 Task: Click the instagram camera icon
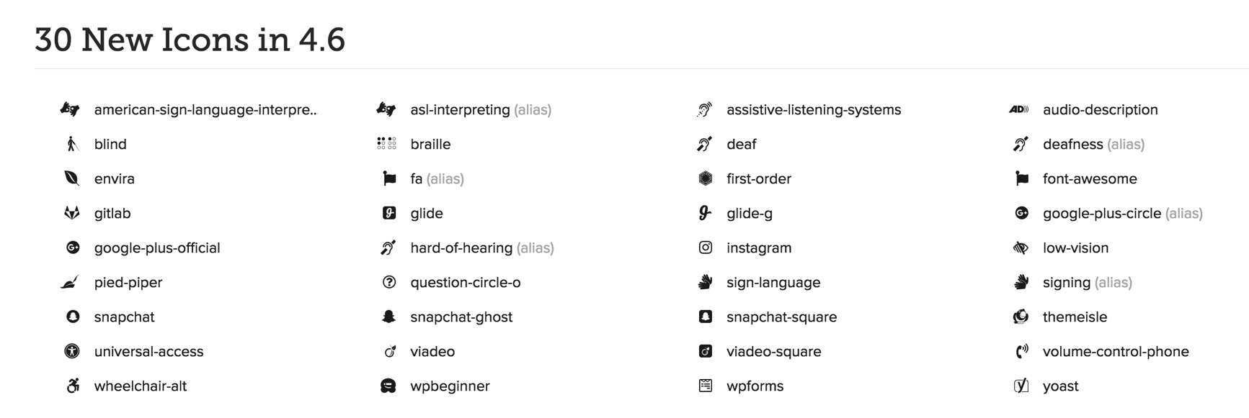click(706, 247)
